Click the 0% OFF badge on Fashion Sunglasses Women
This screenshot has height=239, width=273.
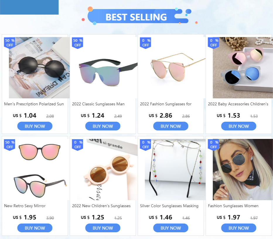[x=214, y=145]
